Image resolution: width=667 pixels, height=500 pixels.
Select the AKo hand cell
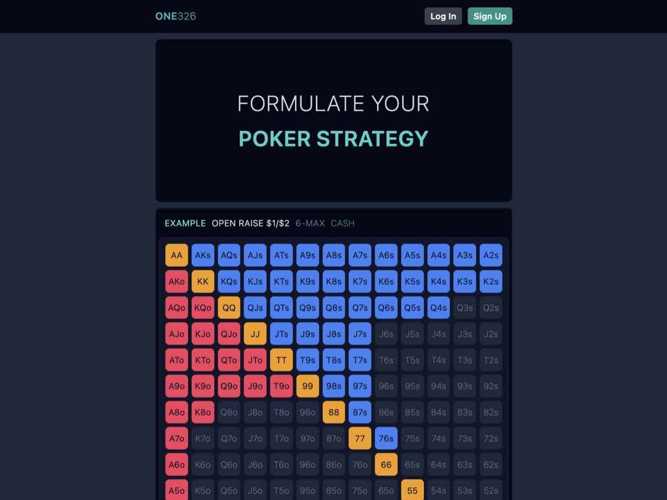point(177,281)
